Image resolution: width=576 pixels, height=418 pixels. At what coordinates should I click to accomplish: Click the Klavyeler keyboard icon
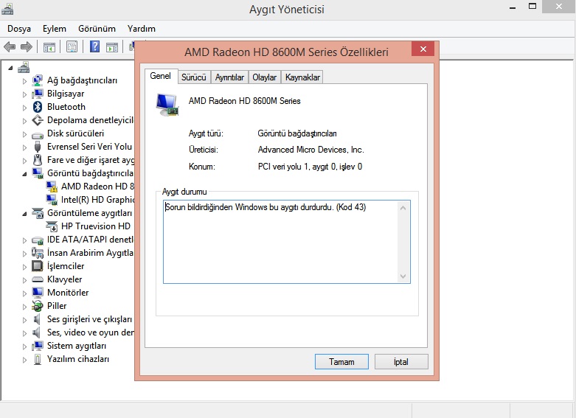coord(38,279)
